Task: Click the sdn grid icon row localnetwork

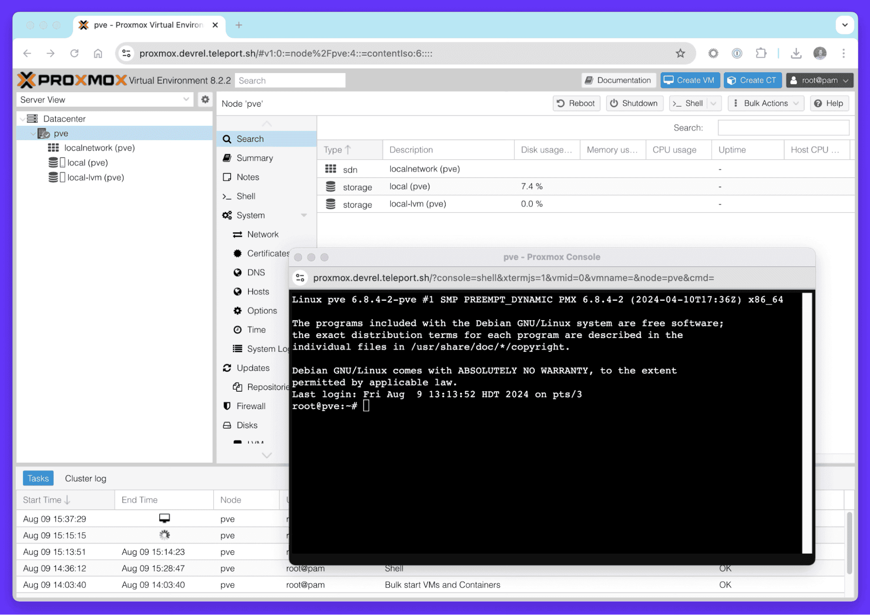Action: [x=331, y=169]
